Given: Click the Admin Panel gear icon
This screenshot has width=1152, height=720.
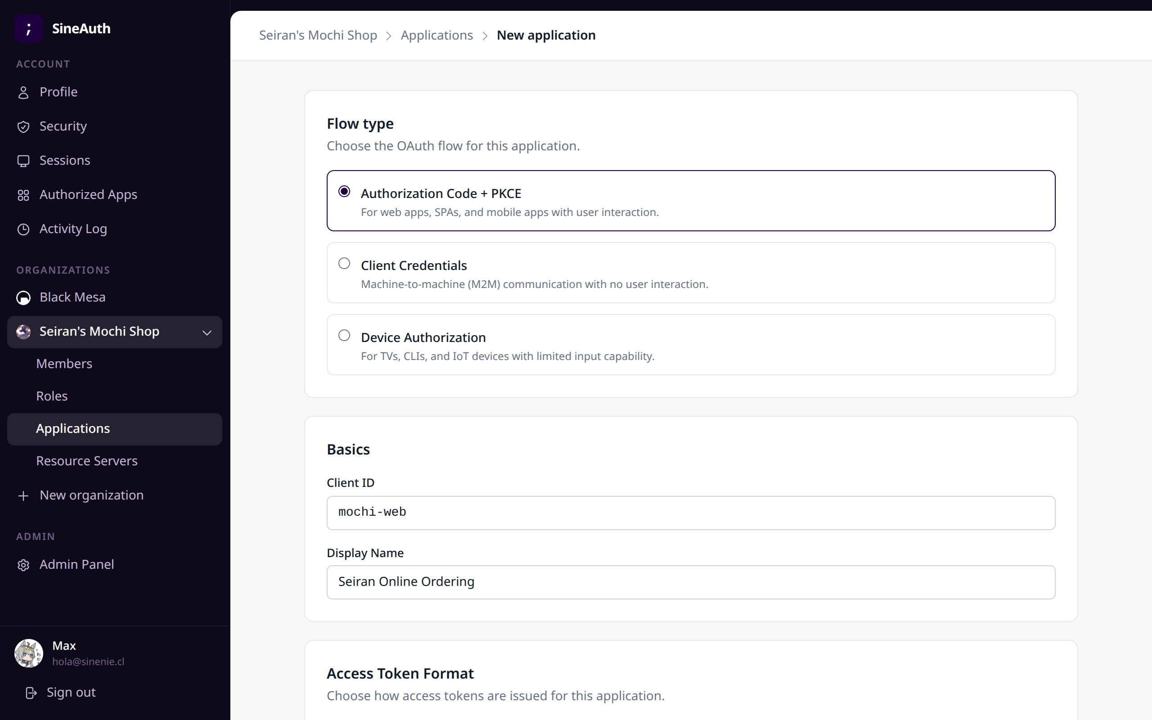Looking at the screenshot, I should click(23, 565).
